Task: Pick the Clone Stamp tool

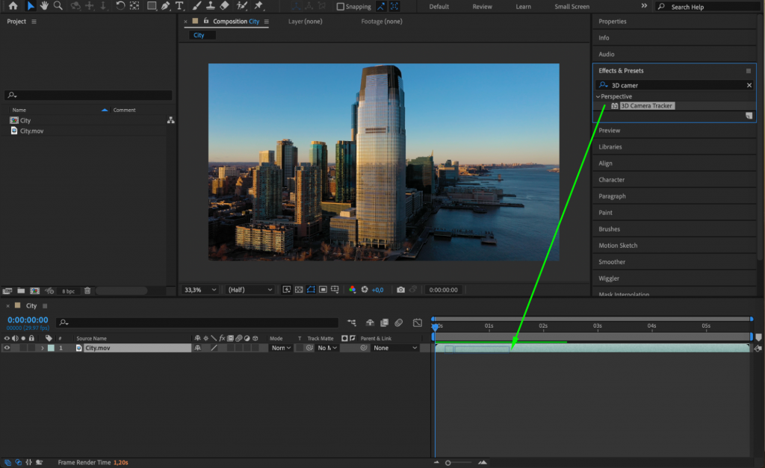Action: tap(210, 7)
